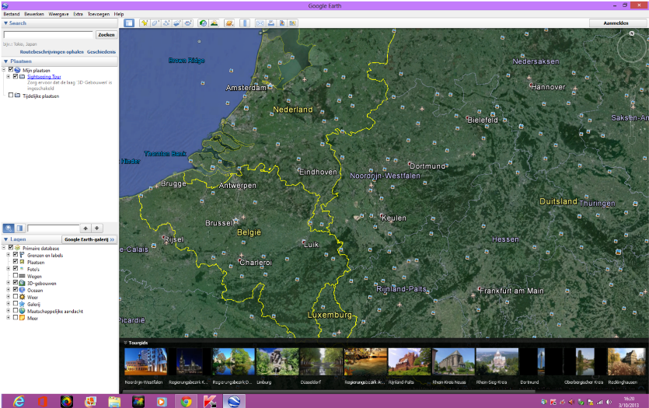Open the Help menu

pos(119,14)
